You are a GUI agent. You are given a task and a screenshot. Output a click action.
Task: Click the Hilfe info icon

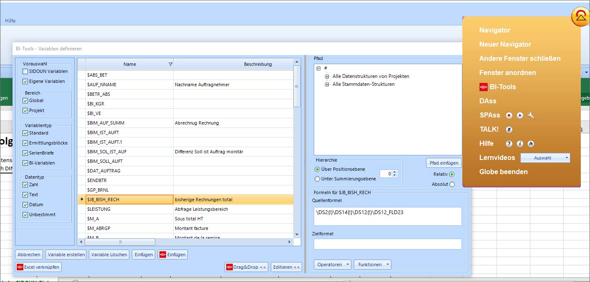(x=519, y=144)
